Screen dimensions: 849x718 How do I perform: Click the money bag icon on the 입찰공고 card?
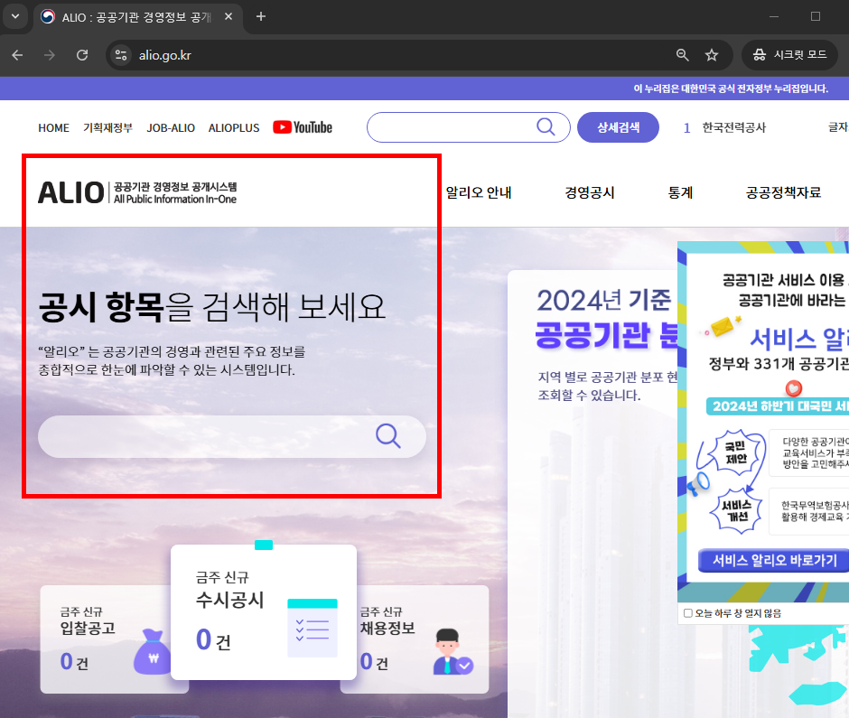pyautogui.click(x=151, y=652)
